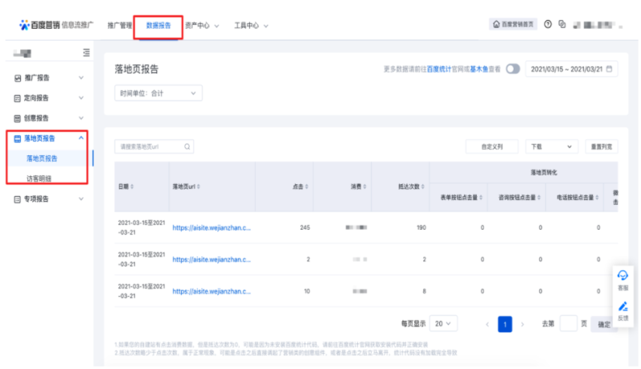Open 基木鱼 link

point(479,70)
